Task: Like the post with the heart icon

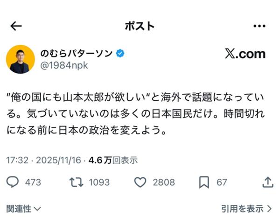Action: coord(140,182)
